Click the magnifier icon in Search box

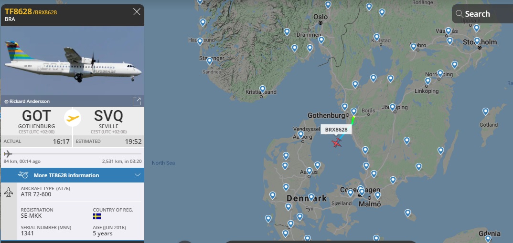460,14
